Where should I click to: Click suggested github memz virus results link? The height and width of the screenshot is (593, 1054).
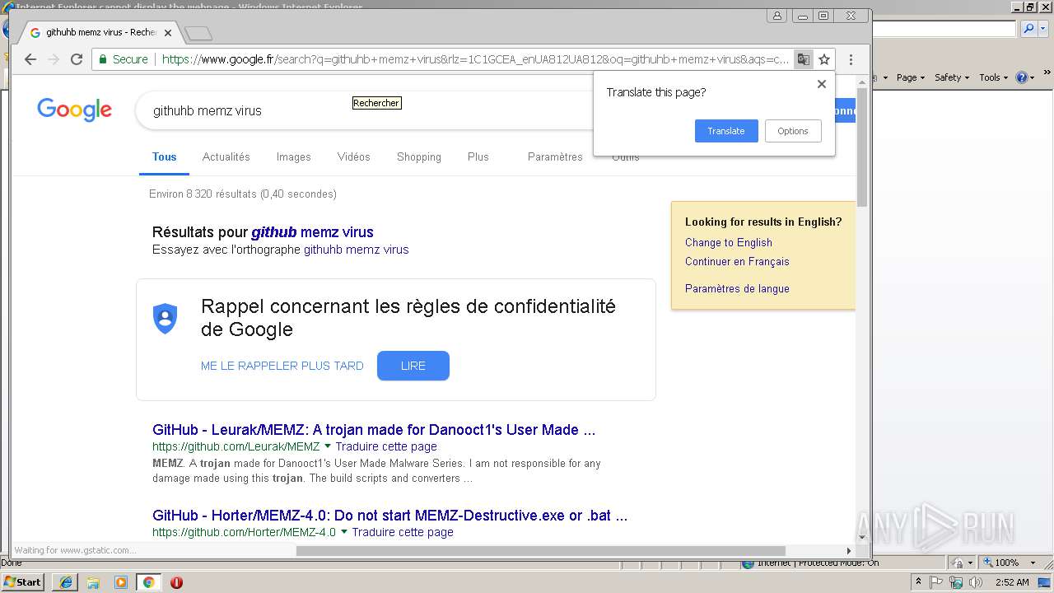pyautogui.click(x=313, y=232)
